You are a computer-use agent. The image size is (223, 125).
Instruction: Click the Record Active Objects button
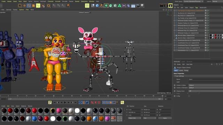pyautogui.click(x=92, y=102)
